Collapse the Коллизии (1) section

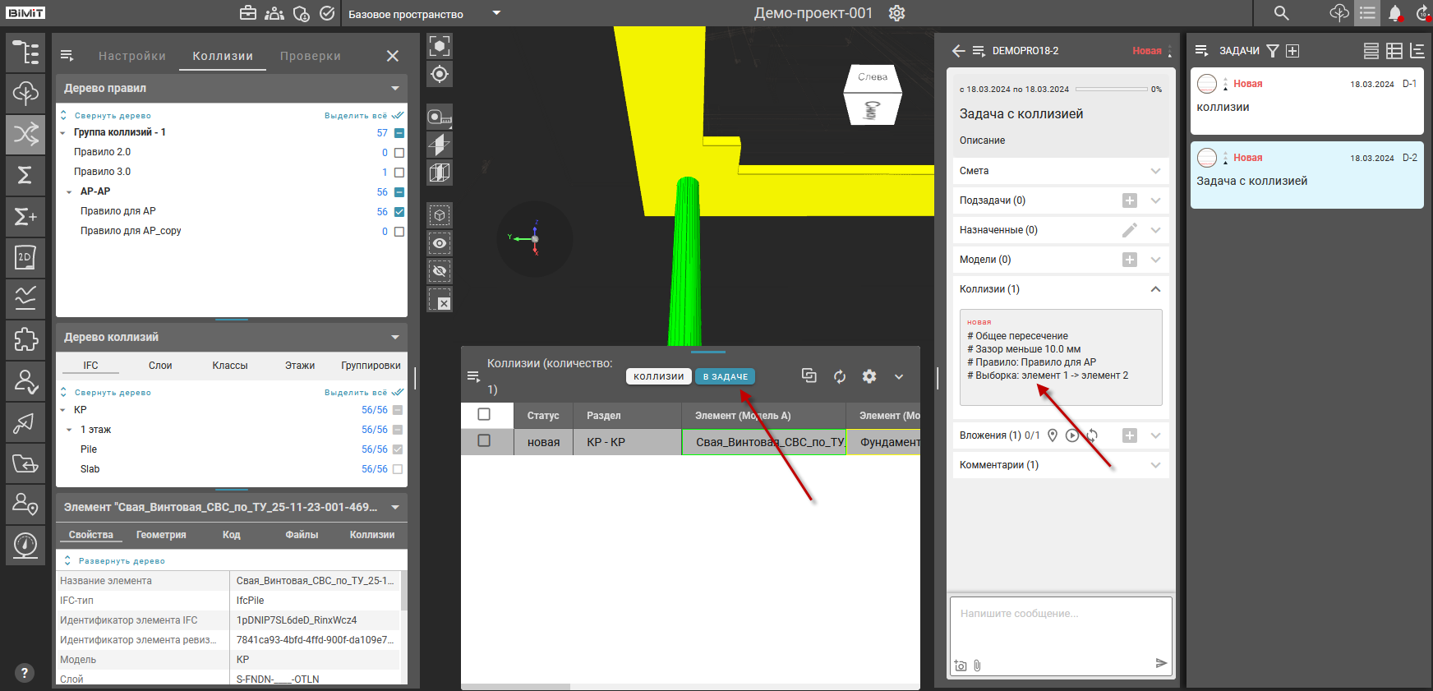tap(1155, 289)
